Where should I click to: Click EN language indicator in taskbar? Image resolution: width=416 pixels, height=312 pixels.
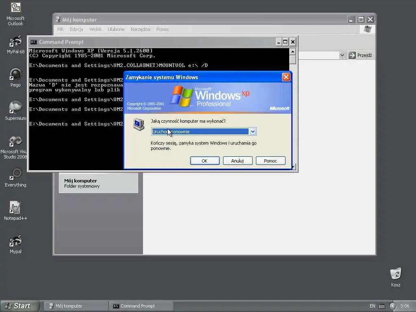click(x=372, y=306)
